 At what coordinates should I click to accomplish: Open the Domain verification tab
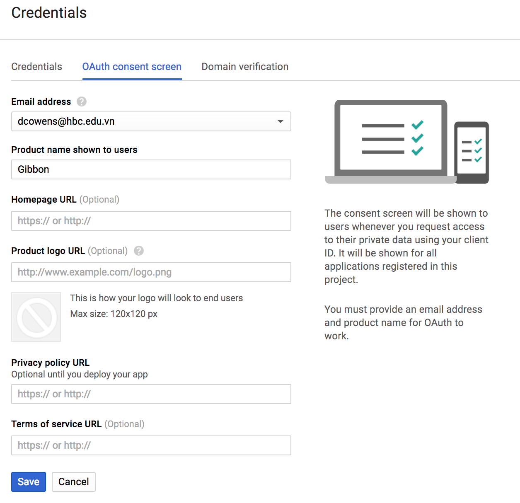click(x=245, y=67)
